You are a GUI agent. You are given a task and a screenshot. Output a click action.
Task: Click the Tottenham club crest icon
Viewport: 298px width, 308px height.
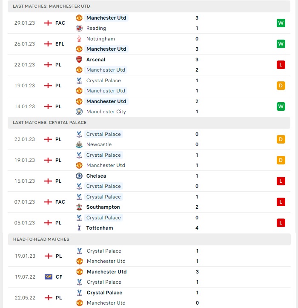tap(79, 228)
